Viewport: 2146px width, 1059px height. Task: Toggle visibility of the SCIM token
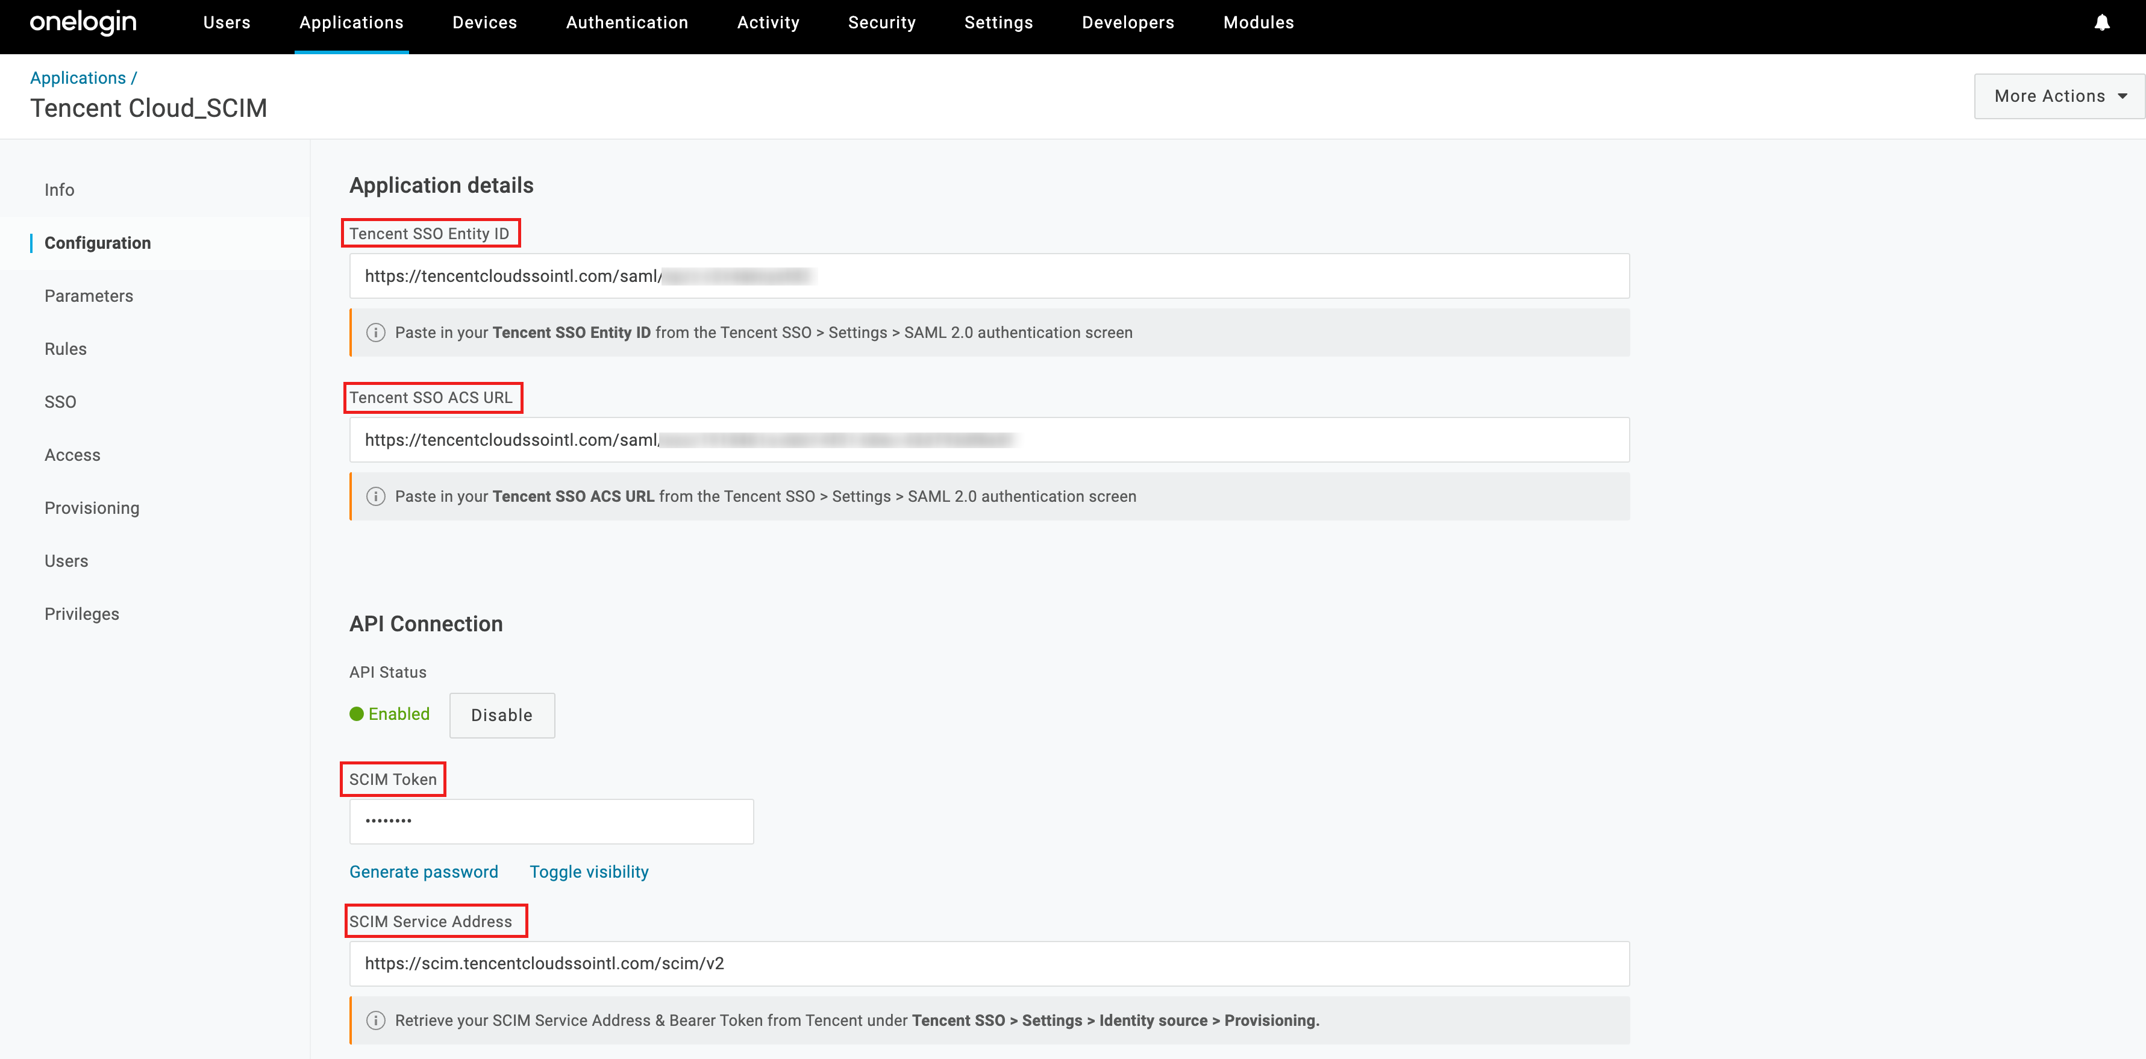coord(589,872)
